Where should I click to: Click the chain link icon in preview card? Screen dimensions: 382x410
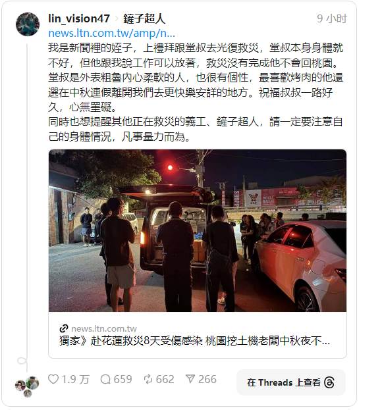tap(64, 328)
